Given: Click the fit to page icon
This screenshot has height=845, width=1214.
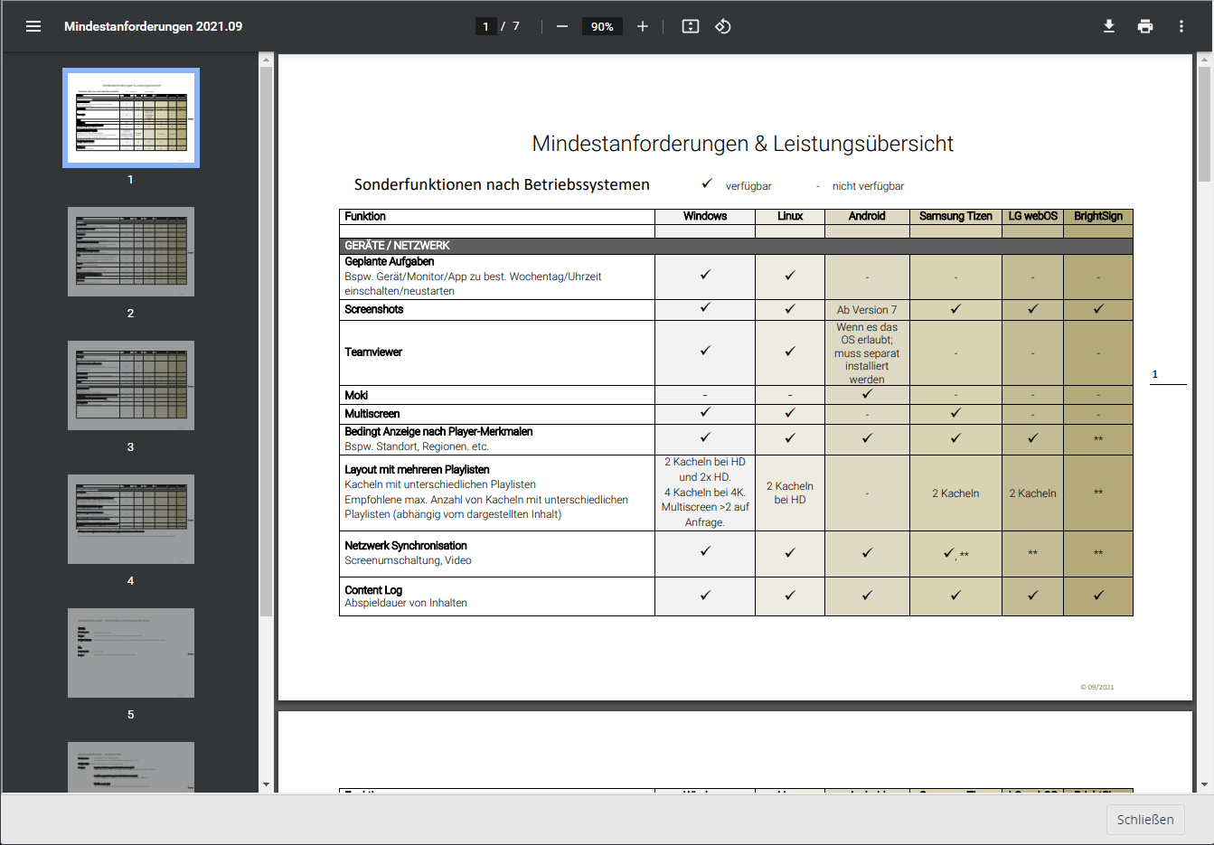Looking at the screenshot, I should (691, 26).
